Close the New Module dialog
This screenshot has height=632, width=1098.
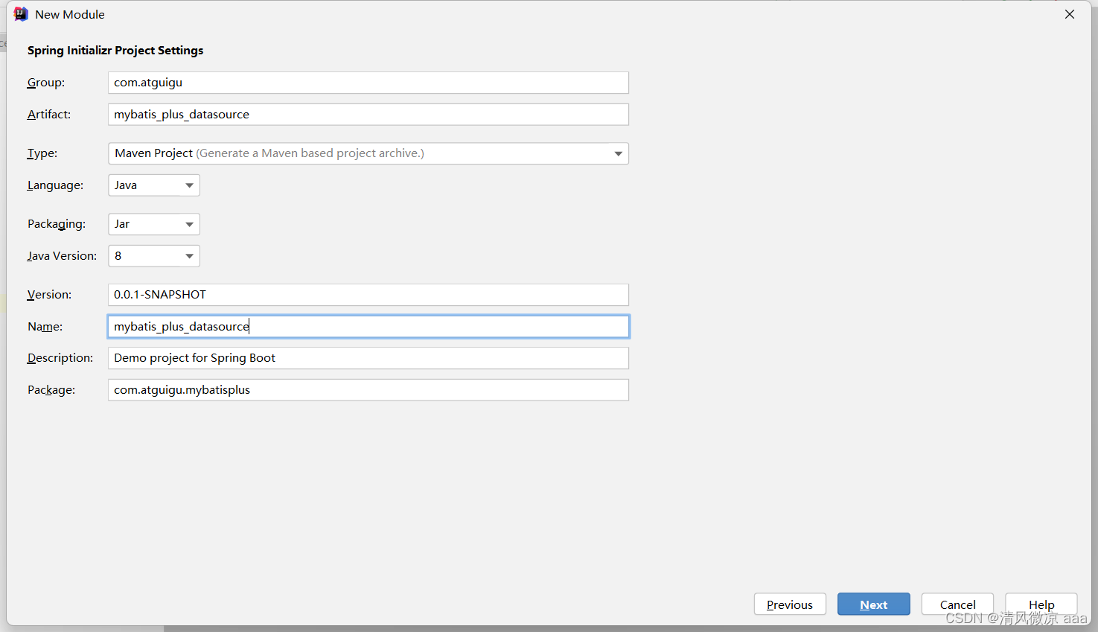tap(1070, 14)
